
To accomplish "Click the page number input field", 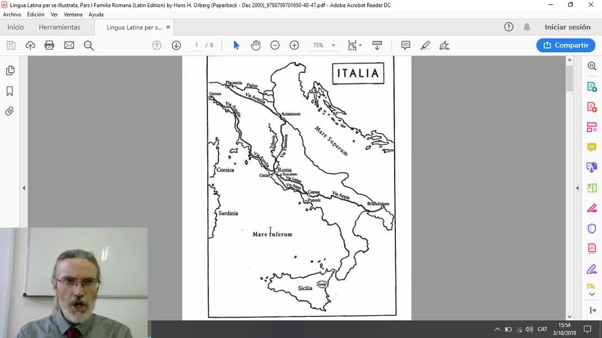I will click(x=196, y=45).
